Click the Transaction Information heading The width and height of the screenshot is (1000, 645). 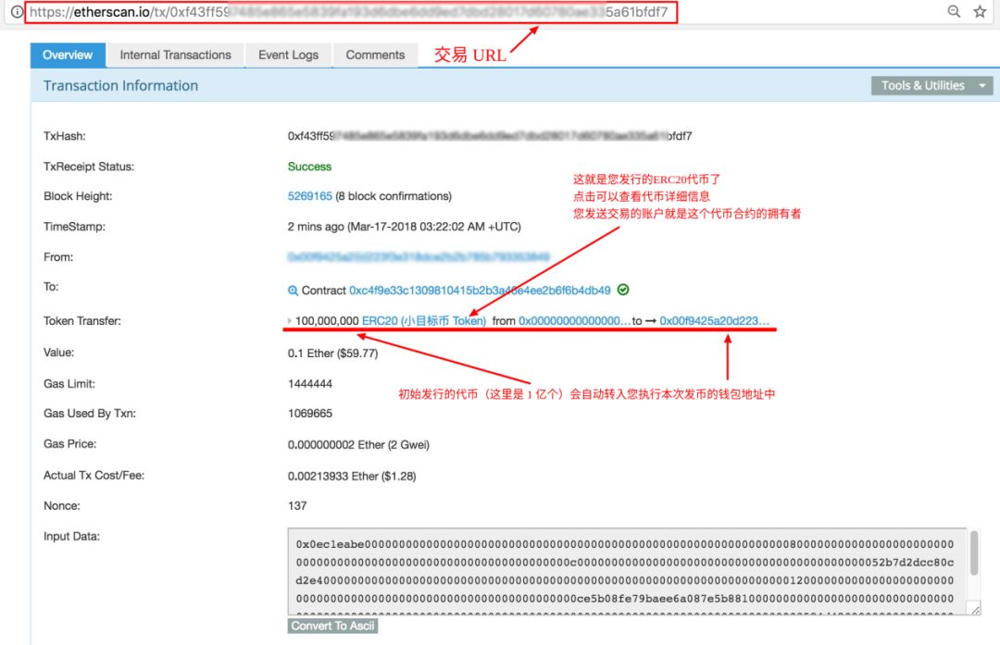(120, 85)
